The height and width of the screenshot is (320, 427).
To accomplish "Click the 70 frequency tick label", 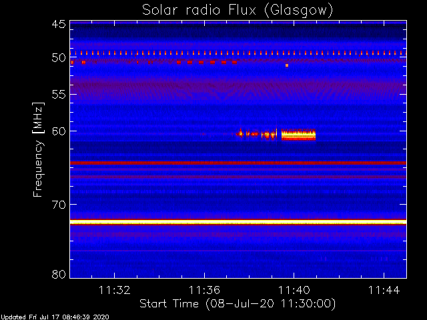I will pyautogui.click(x=59, y=205).
